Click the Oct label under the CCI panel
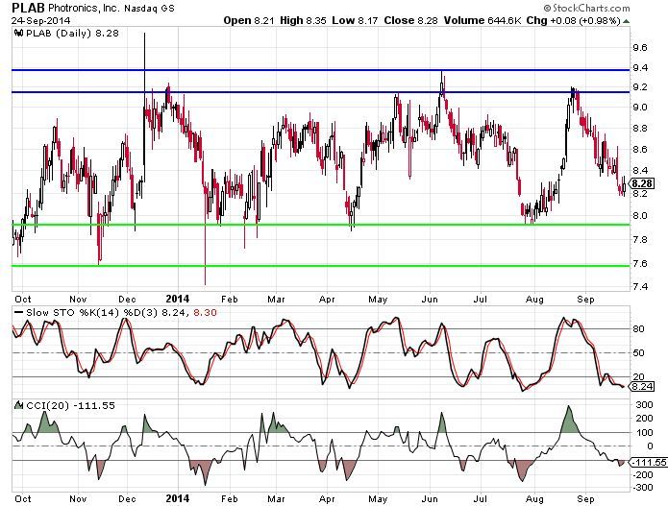668x506 pixels. pos(22,498)
